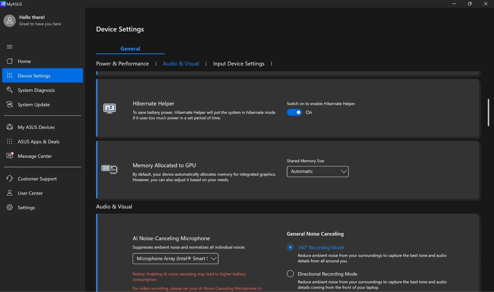Screen dimensions: 494x292
Task: Click the Home icon in sidebar
Action: [x=10, y=61]
